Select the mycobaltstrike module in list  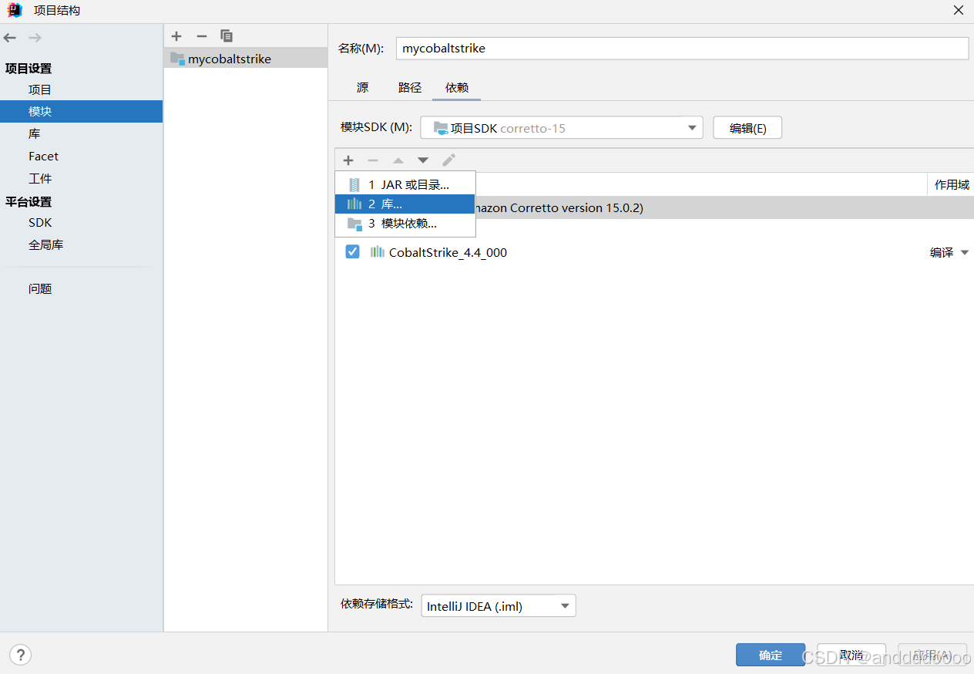click(246, 59)
